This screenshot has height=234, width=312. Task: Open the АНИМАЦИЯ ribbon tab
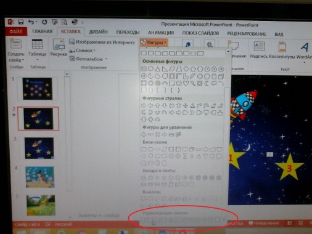(161, 33)
